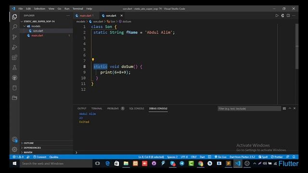Open more editor actions ellipsis
The width and height of the screenshot is (308, 173).
[294, 15]
